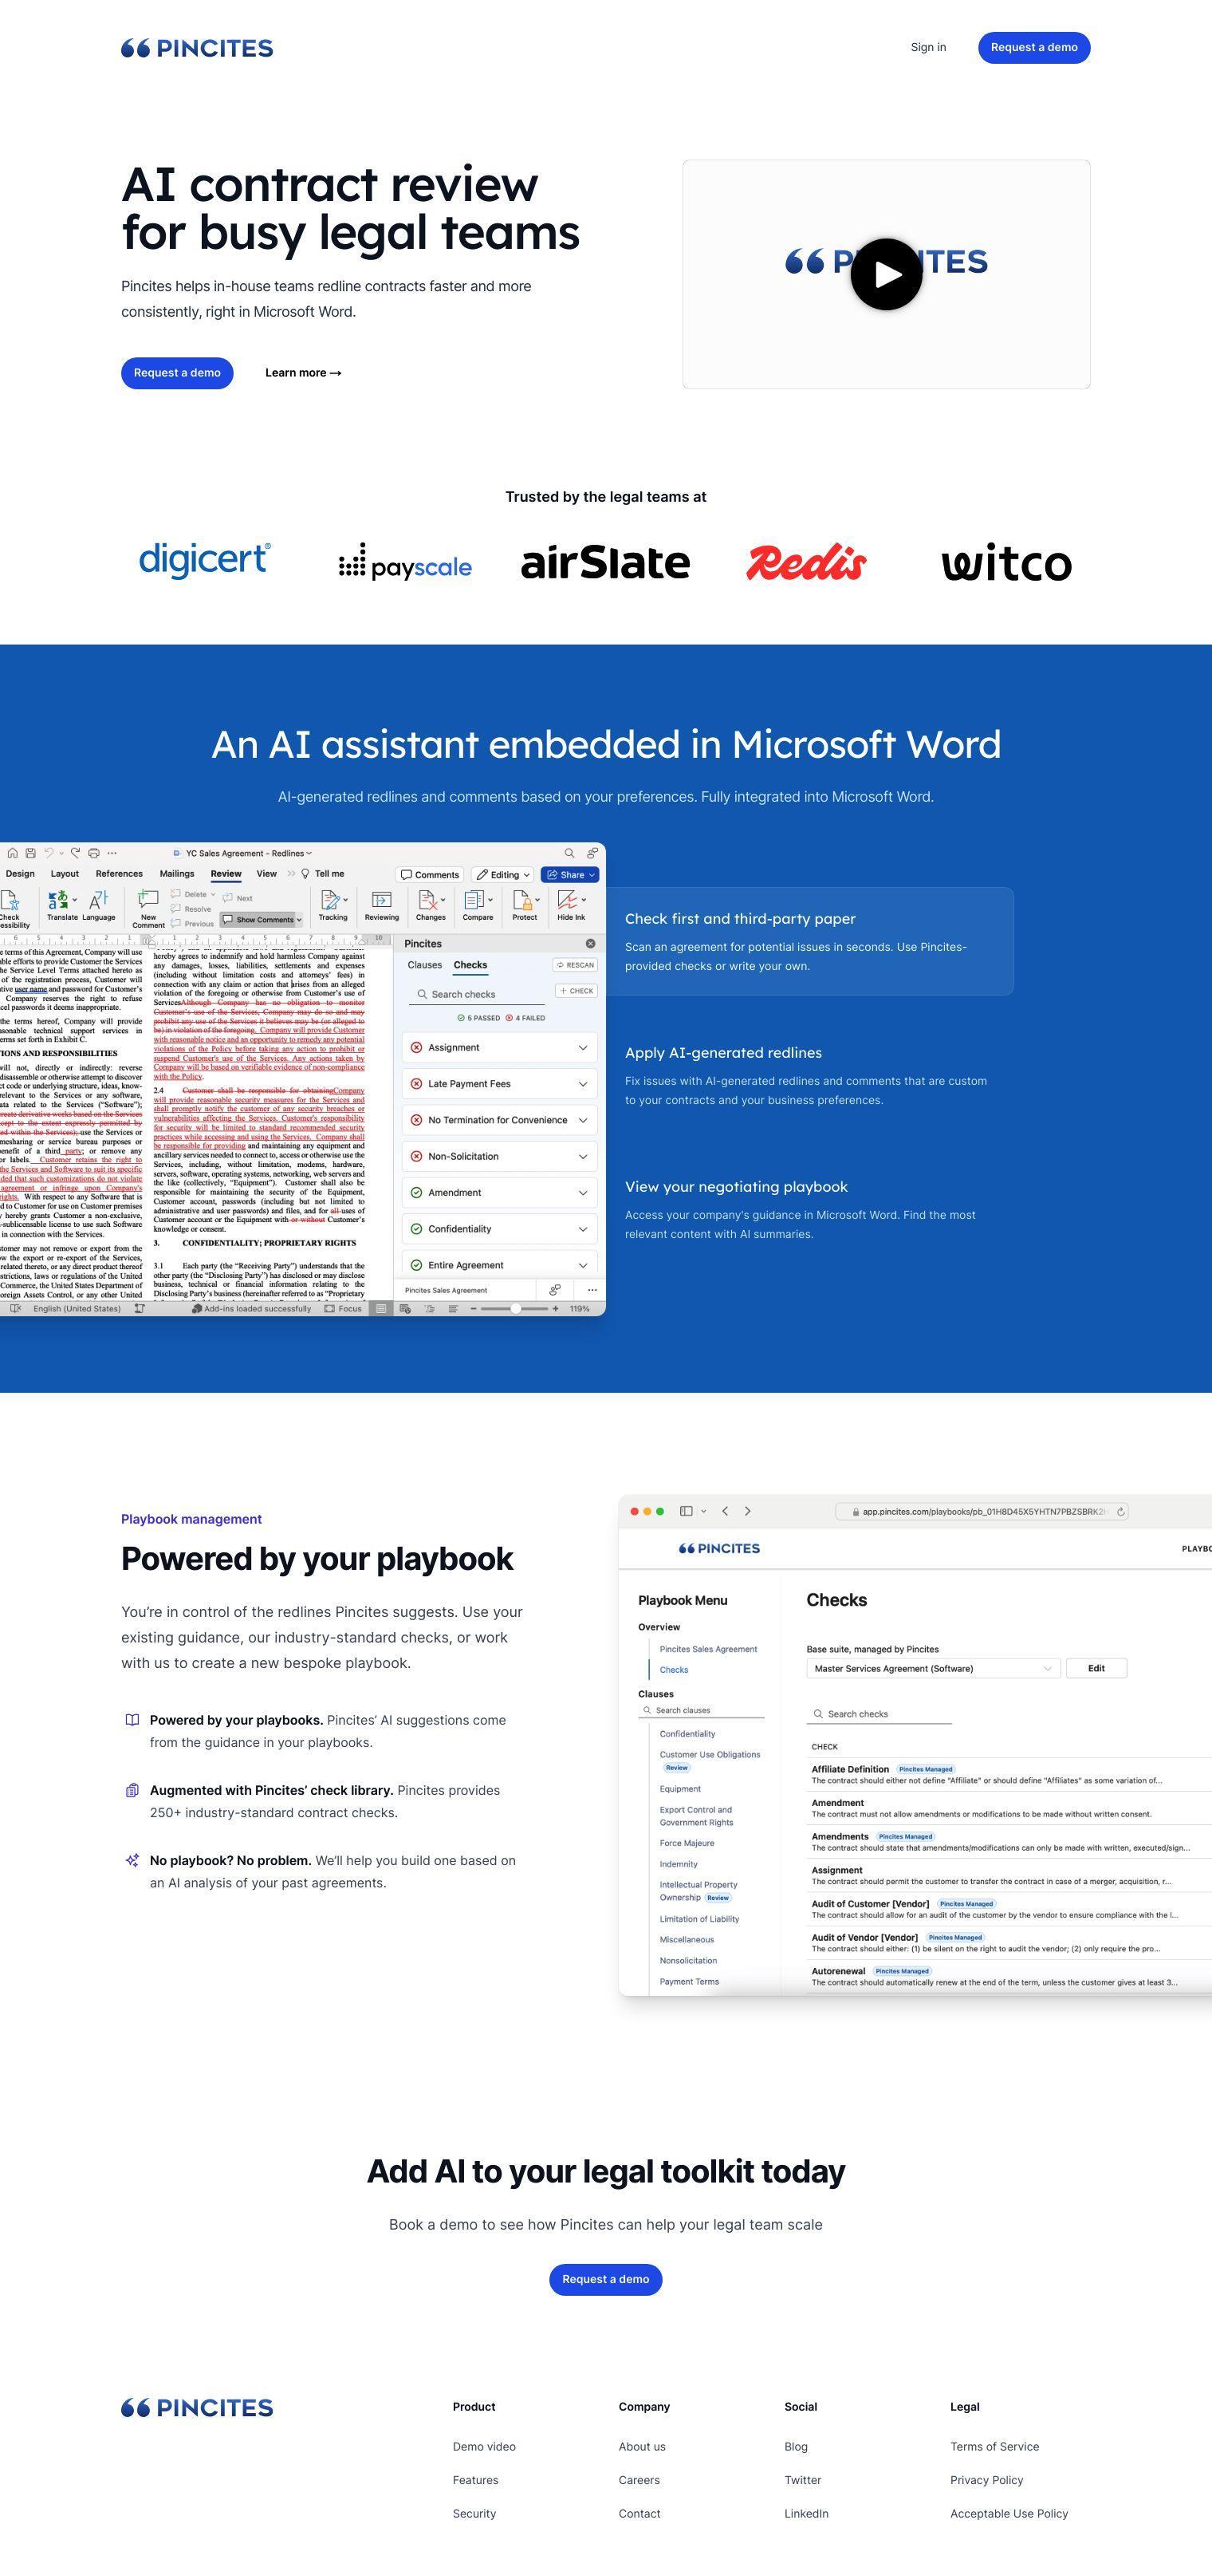Click the Redo icon in Word title bar
Viewport: 1212px width, 2575px height.
pos(75,853)
